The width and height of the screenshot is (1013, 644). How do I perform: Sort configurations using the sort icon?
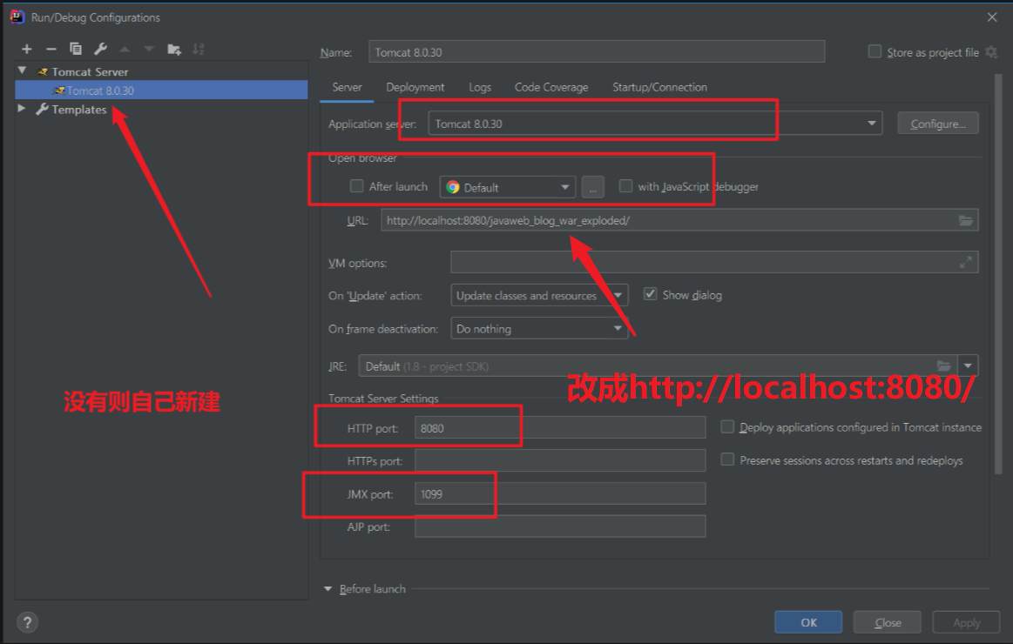pos(199,49)
